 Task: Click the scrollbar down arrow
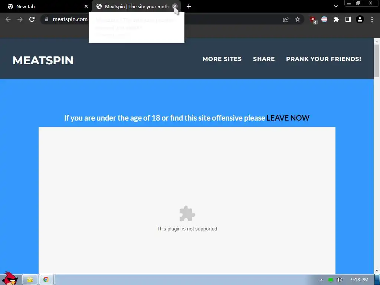pyautogui.click(x=377, y=271)
